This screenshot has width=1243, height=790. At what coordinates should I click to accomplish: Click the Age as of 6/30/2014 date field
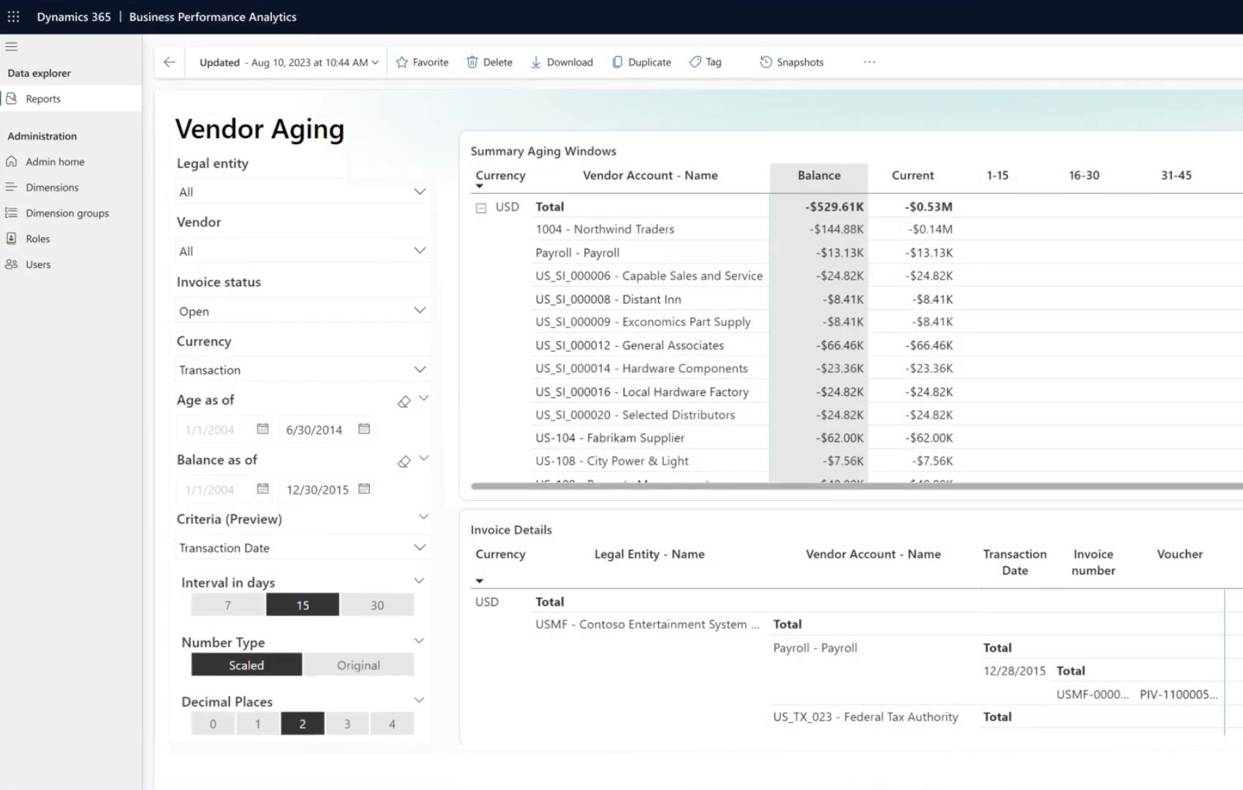point(314,429)
